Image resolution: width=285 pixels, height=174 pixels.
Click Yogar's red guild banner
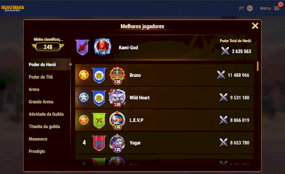[99, 143]
